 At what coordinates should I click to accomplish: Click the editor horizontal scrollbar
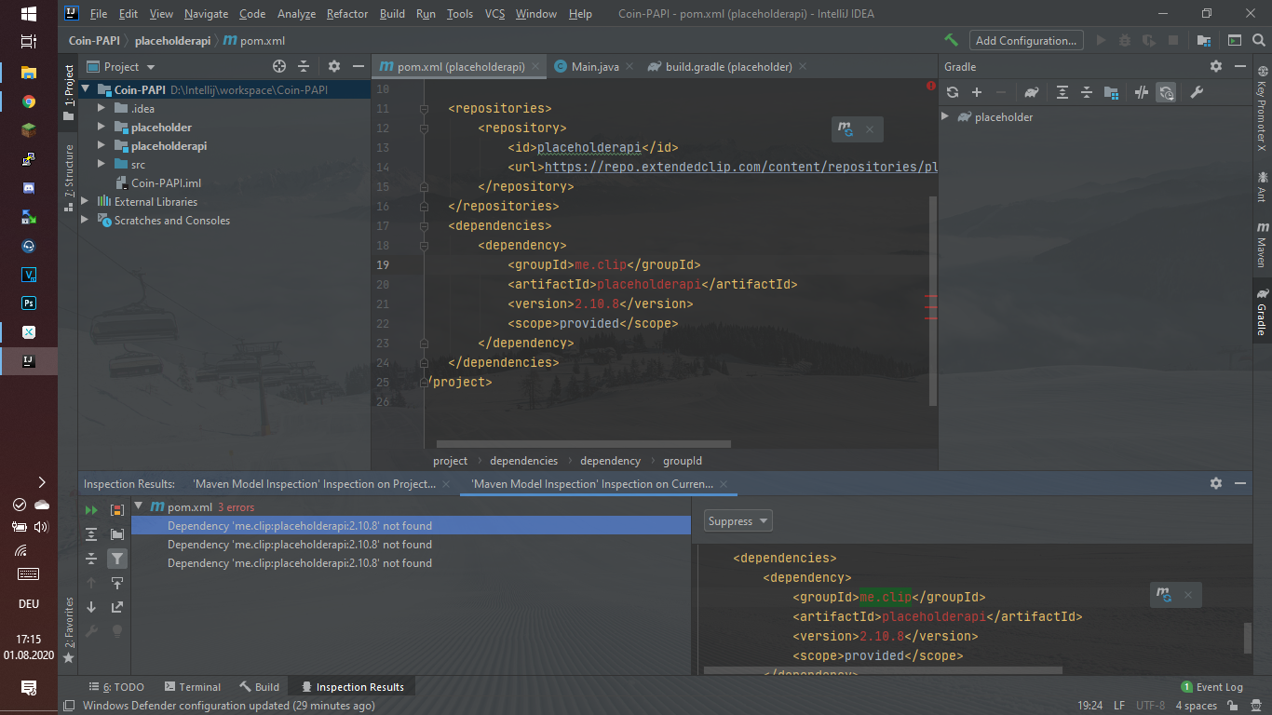pos(584,444)
